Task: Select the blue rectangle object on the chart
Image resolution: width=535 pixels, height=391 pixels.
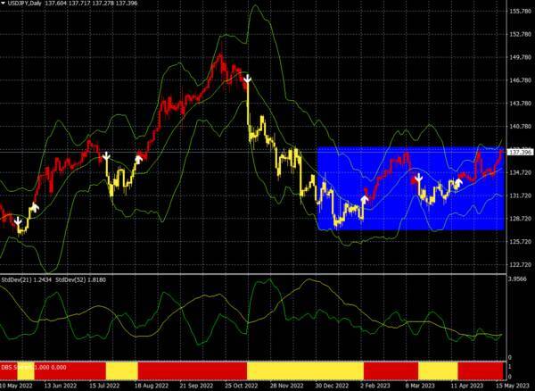Action: point(411,188)
